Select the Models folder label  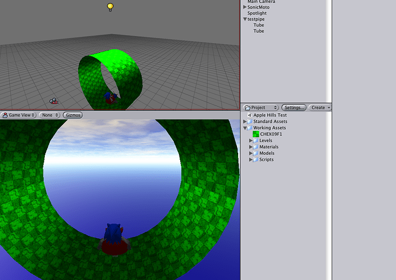[x=267, y=153]
